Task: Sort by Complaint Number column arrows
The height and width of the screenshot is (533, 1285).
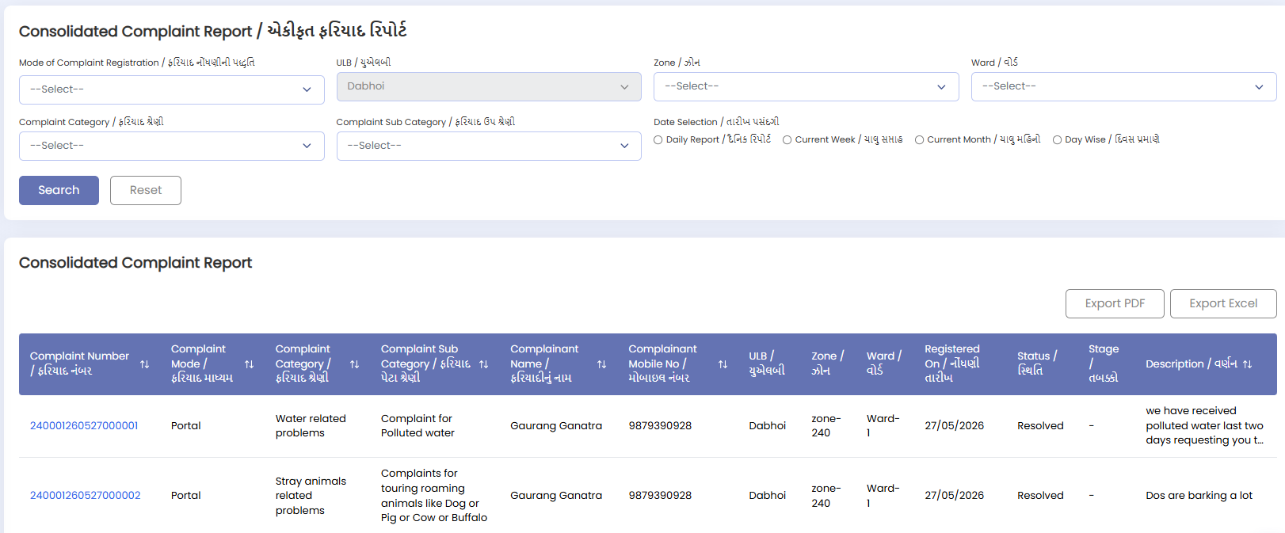Action: tap(144, 364)
